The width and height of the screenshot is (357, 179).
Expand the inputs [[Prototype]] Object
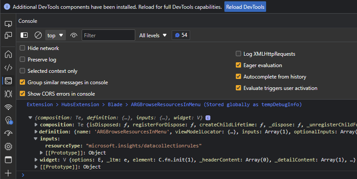tap(41, 153)
